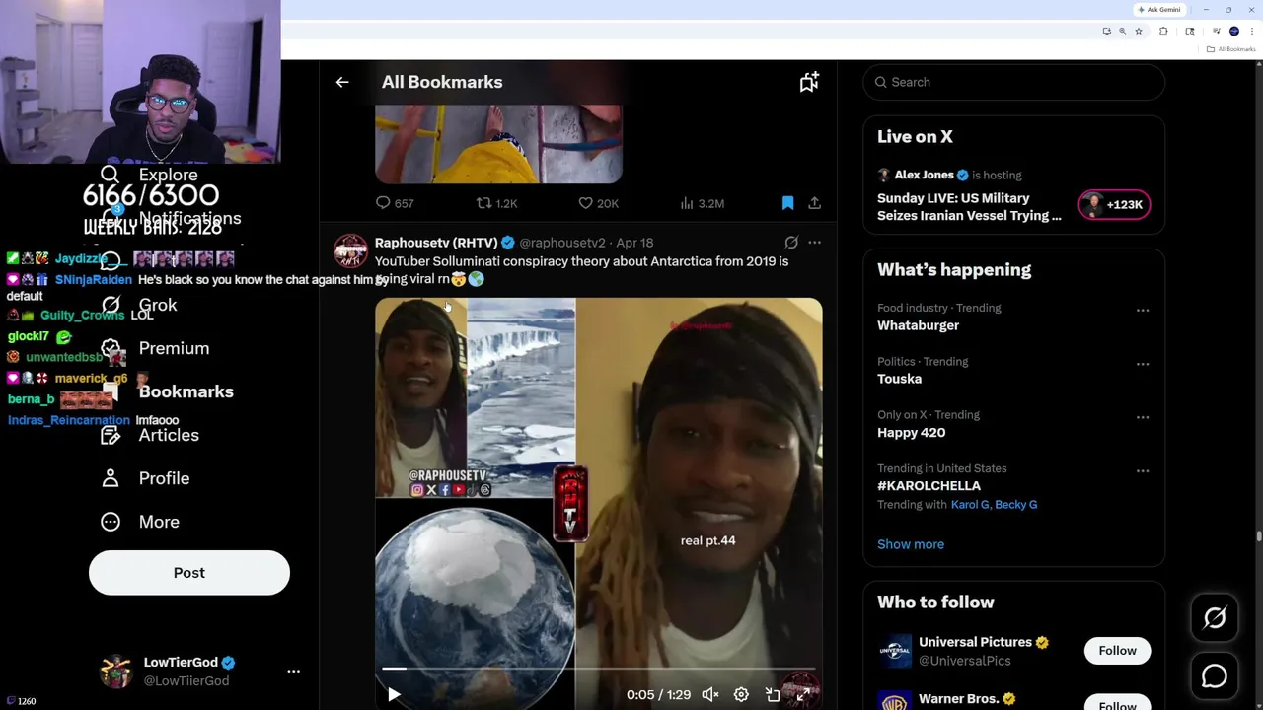
Task: Share the top post with the share icon
Action: (814, 203)
